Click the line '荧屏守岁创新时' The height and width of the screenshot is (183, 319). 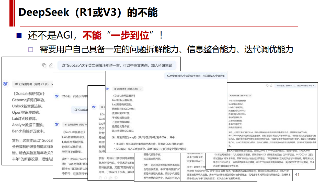pyautogui.click(x=72, y=152)
